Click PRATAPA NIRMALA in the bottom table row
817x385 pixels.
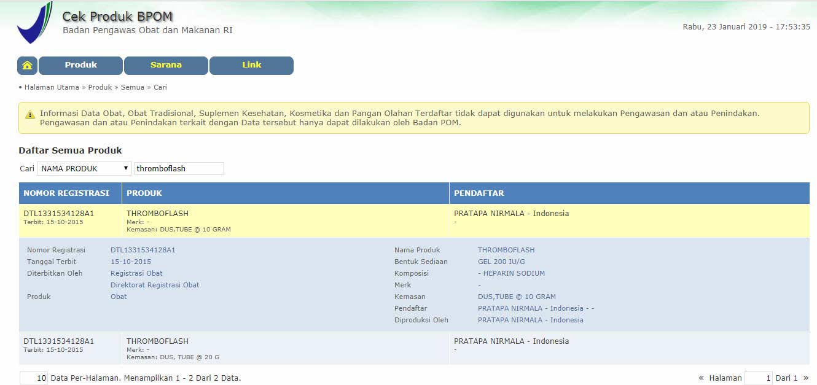[x=511, y=341]
